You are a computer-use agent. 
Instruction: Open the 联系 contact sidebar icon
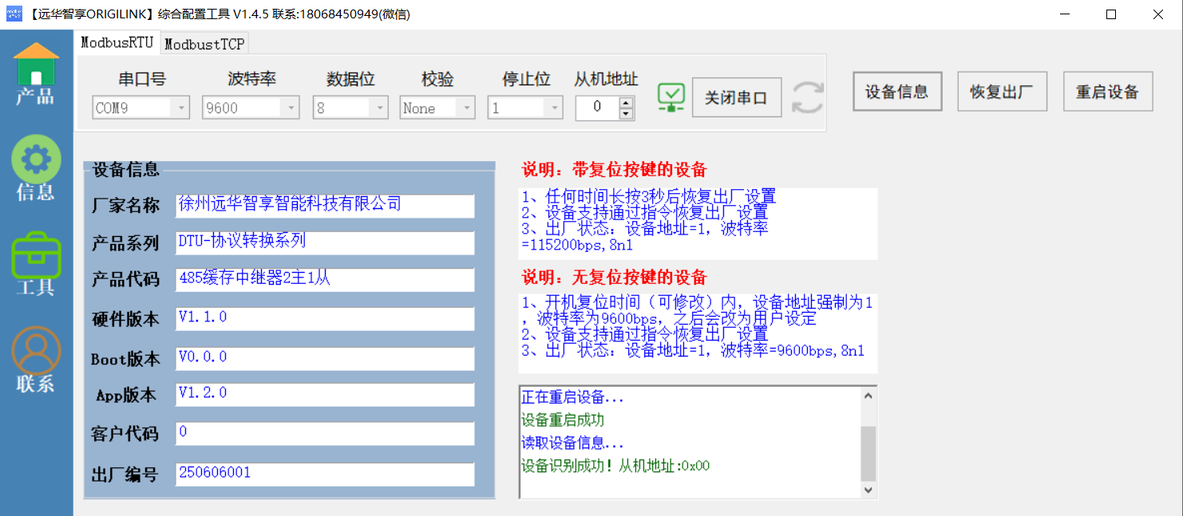pyautogui.click(x=36, y=359)
